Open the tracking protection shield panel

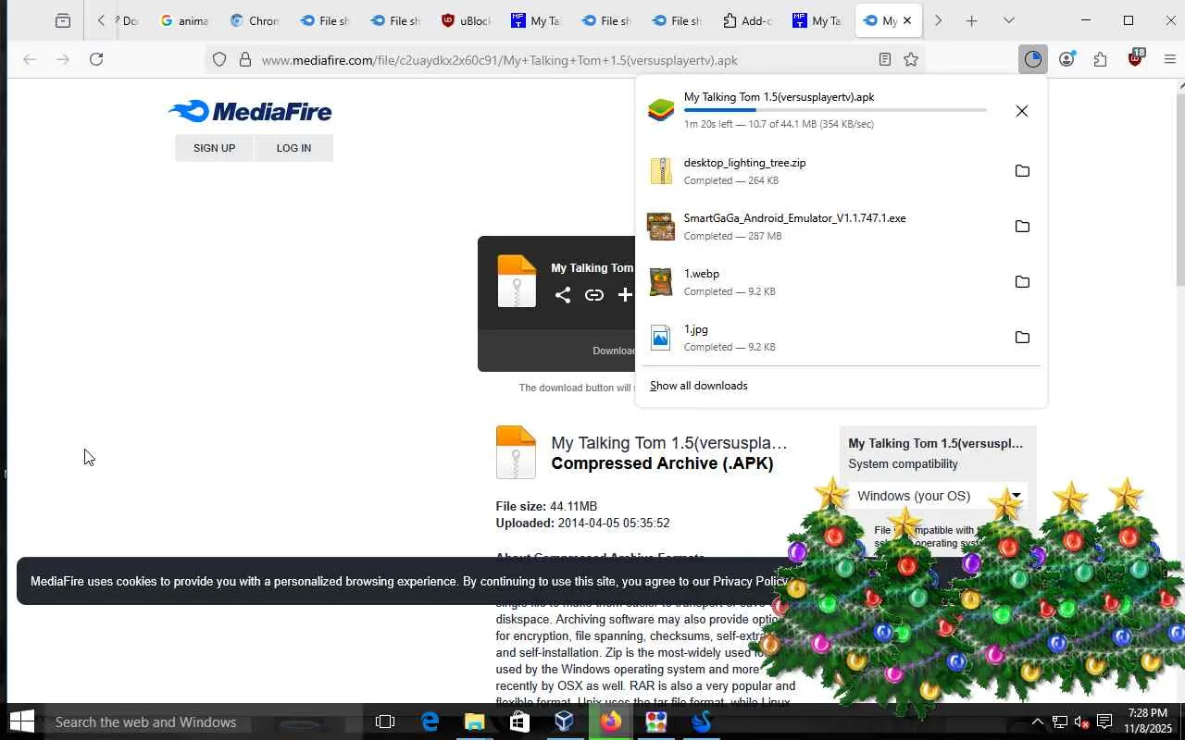pos(219,60)
